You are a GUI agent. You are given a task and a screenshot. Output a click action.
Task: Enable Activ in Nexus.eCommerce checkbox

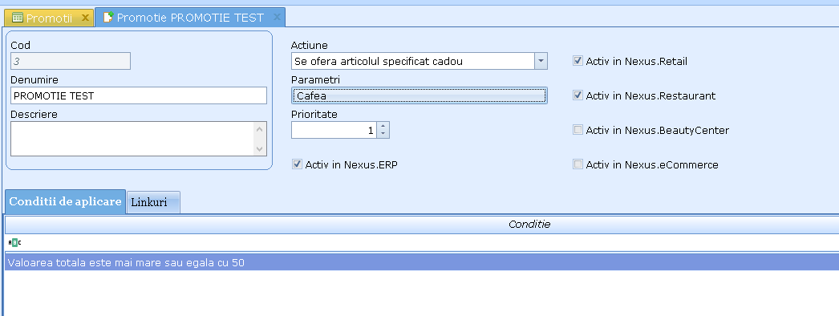tap(578, 164)
